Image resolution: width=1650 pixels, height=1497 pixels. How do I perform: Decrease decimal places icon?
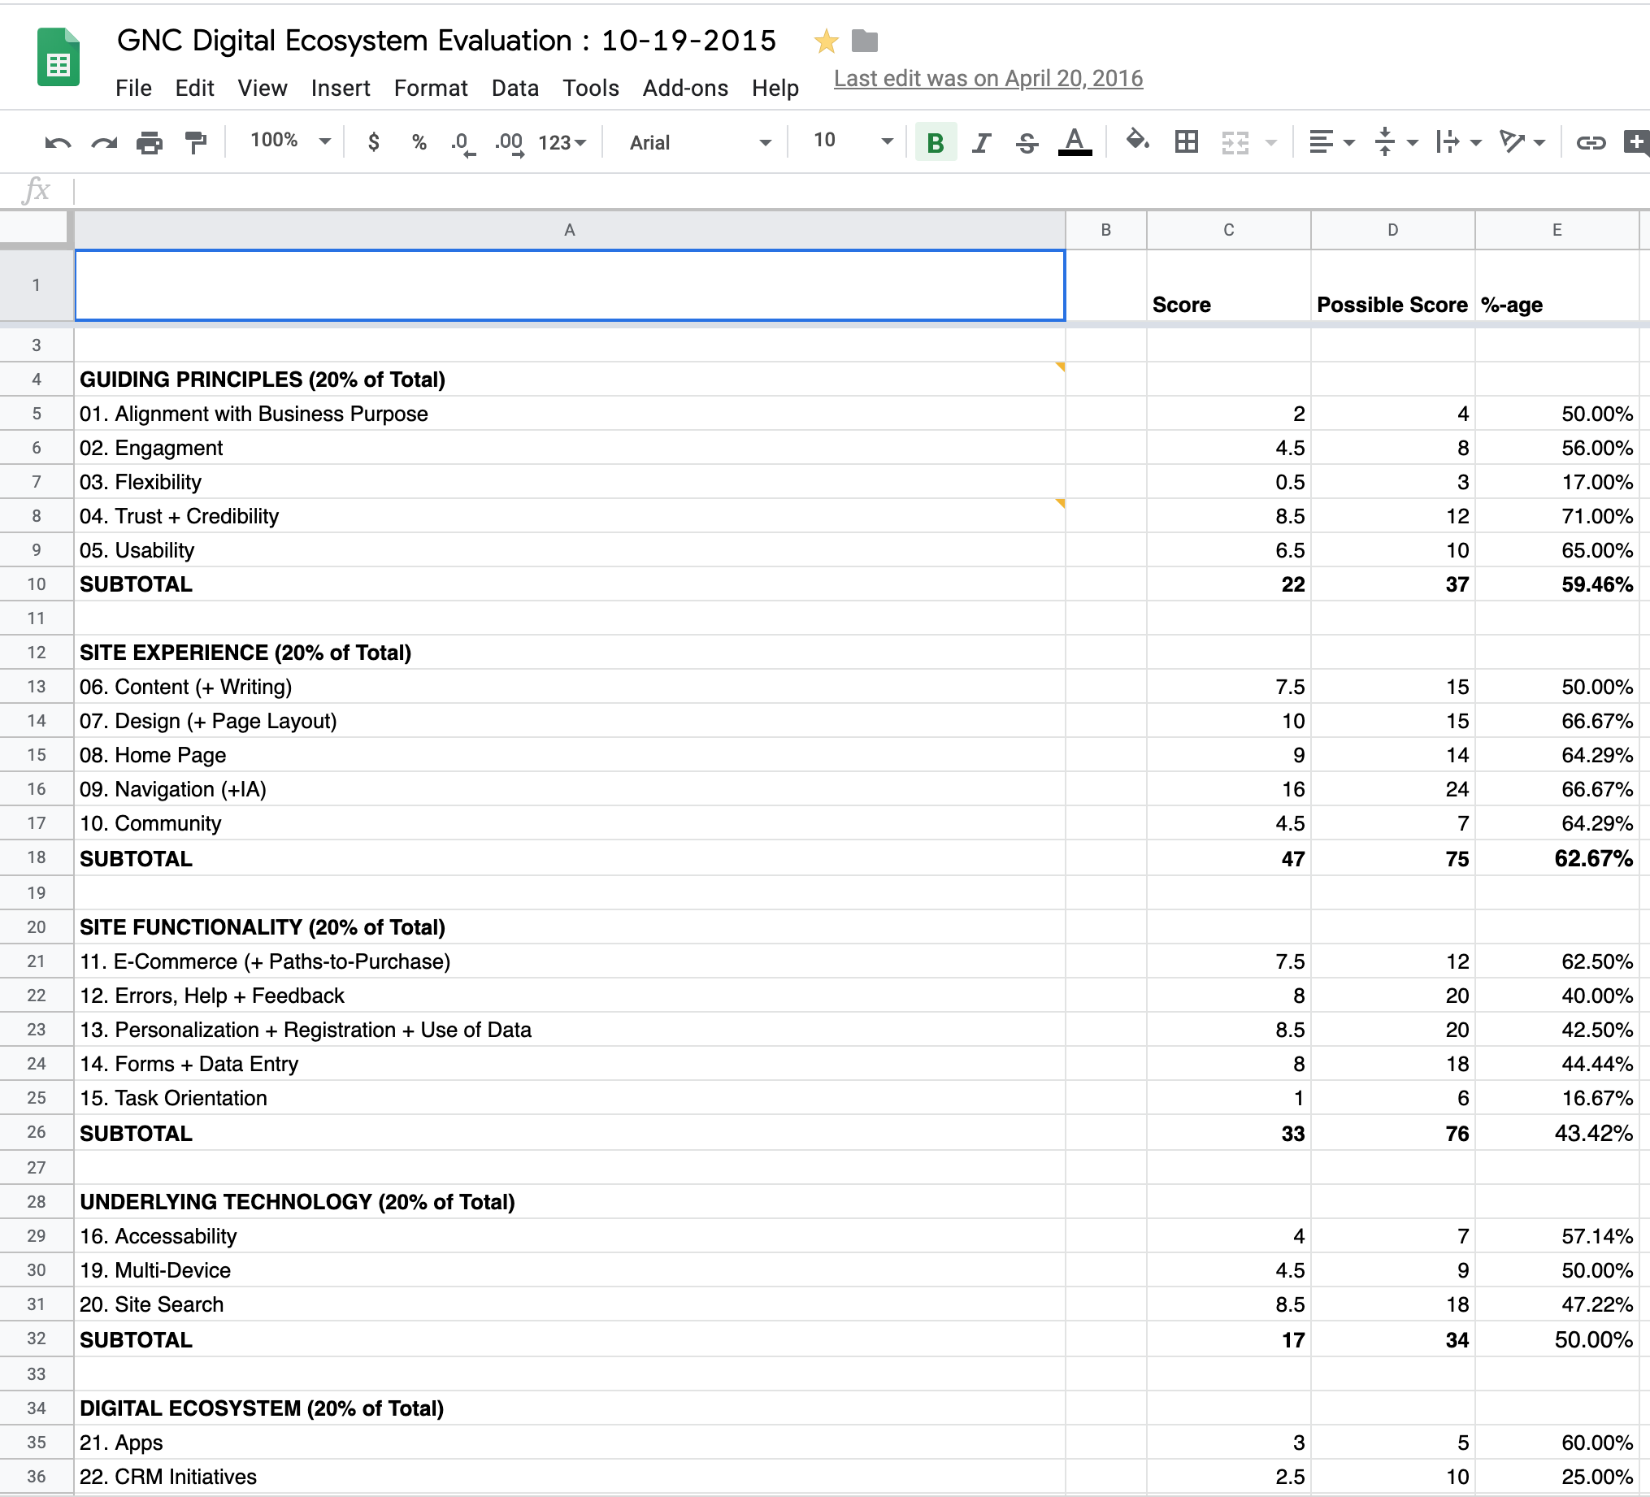tap(462, 144)
